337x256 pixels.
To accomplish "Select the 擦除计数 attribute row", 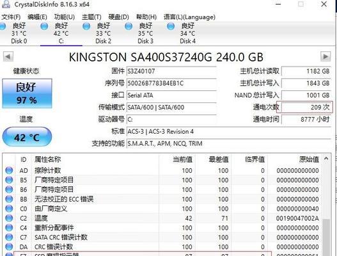I will (162, 170).
